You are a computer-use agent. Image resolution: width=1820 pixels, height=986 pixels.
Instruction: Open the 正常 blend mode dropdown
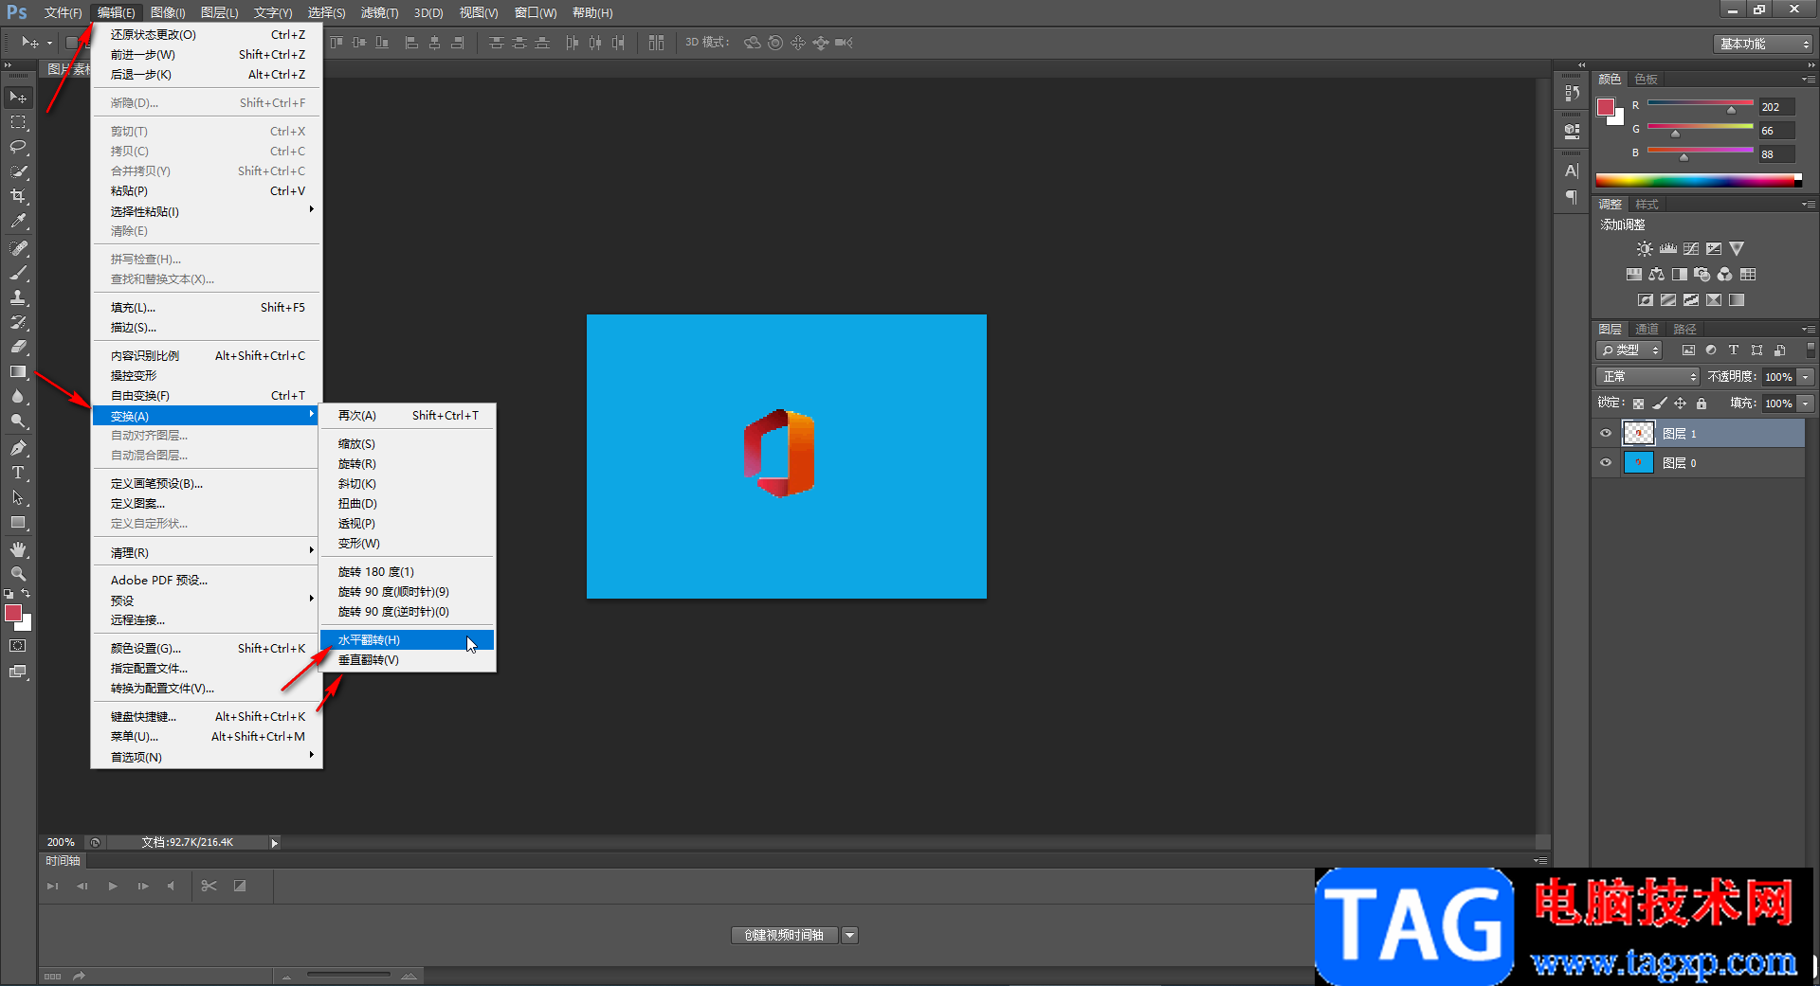[x=1647, y=377]
